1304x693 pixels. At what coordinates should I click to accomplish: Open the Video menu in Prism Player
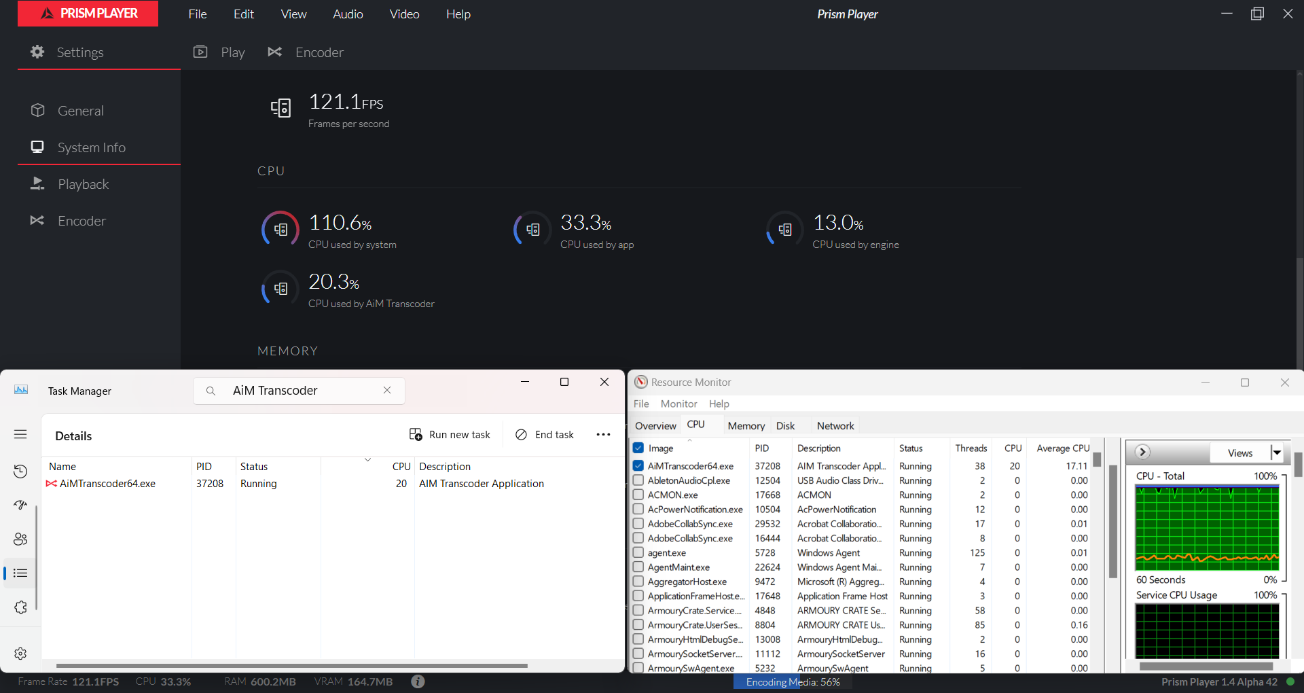coord(404,14)
